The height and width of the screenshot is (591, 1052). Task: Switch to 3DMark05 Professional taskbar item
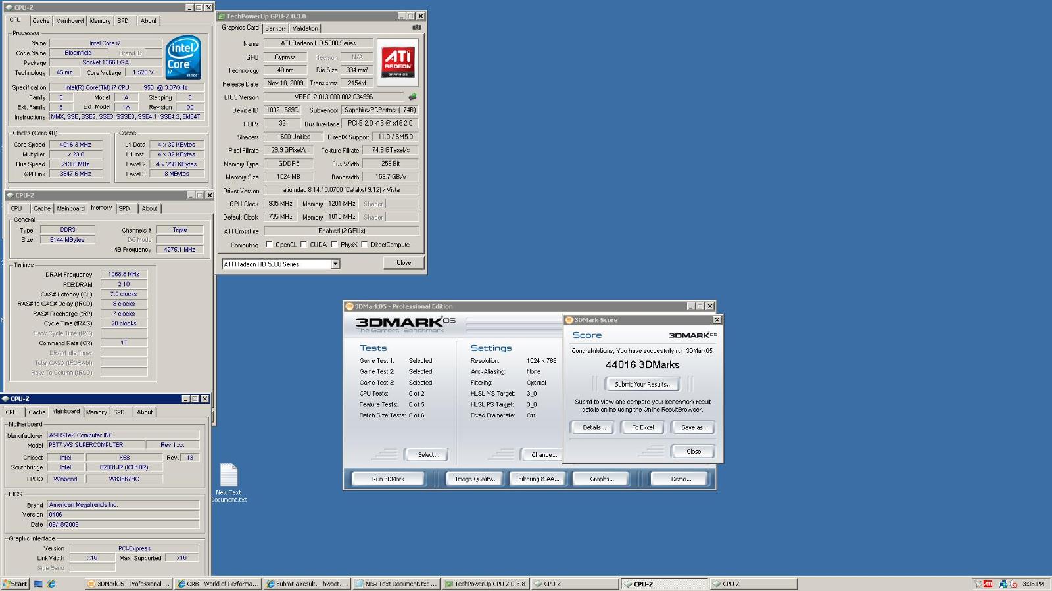(128, 584)
